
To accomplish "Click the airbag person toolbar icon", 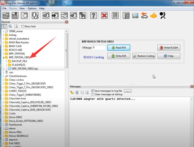I will point(163,16).
